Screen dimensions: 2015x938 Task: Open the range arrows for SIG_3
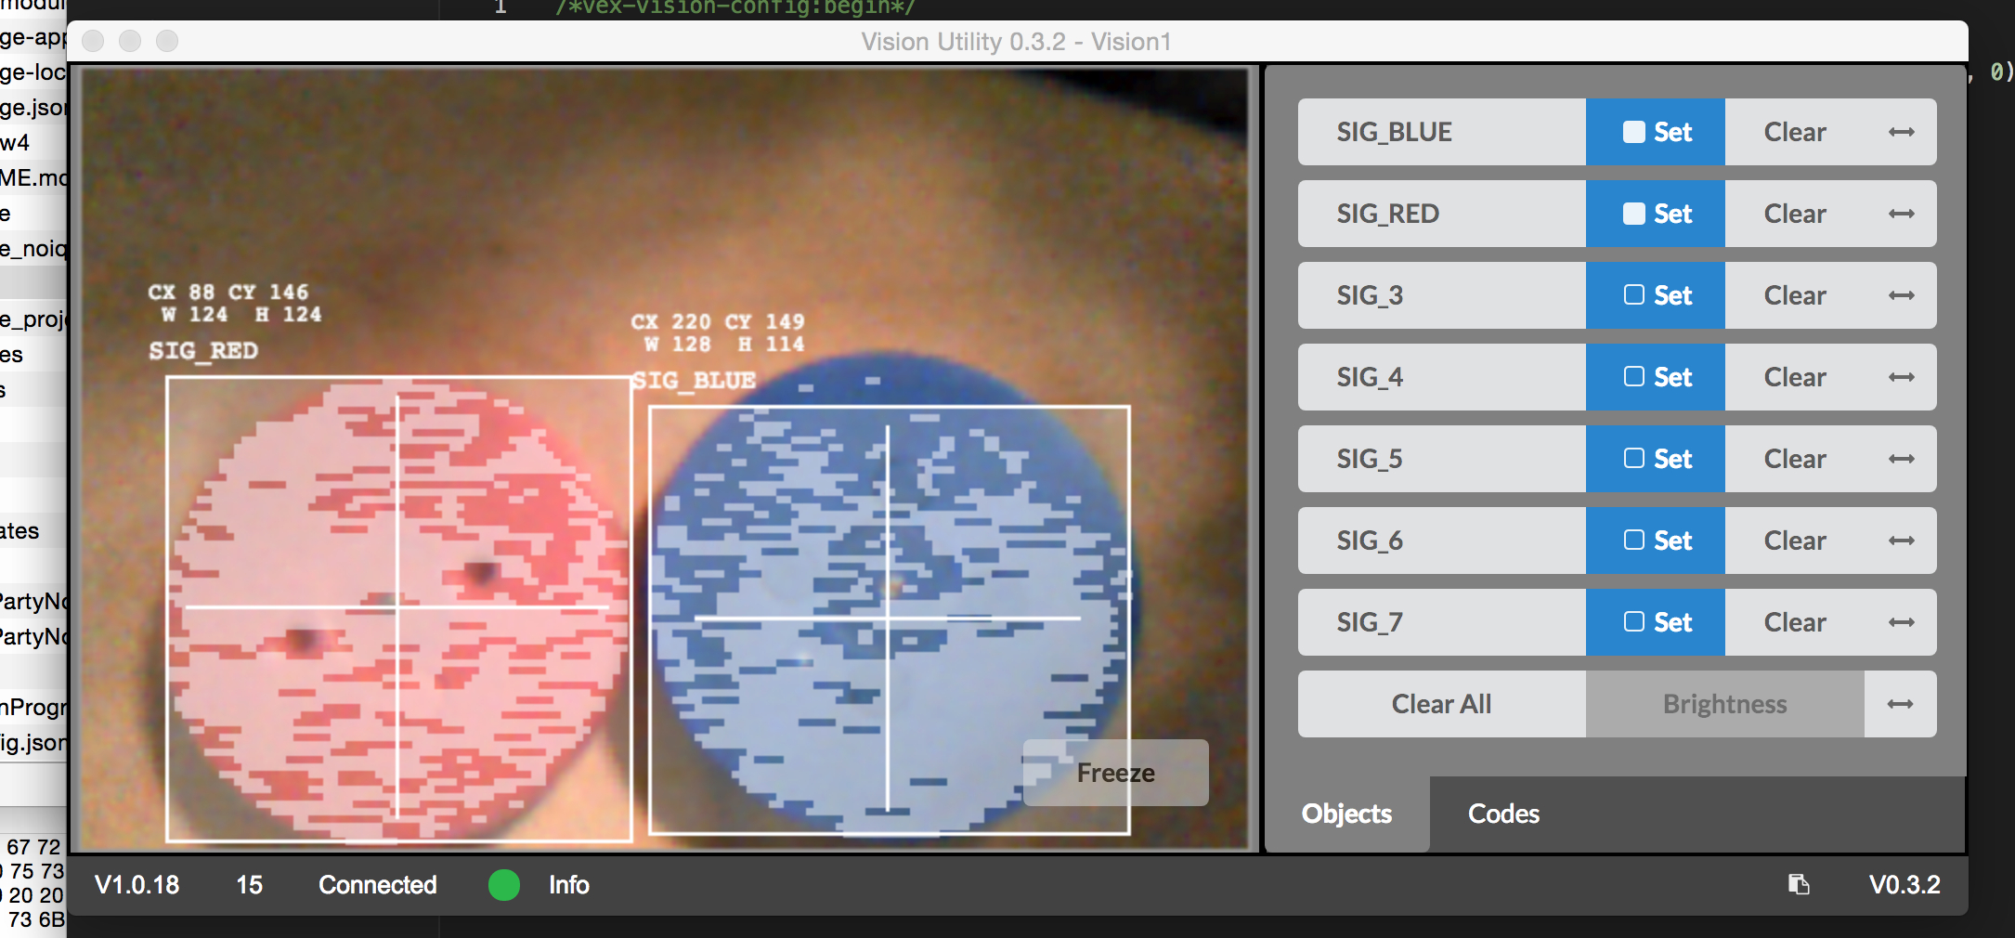click(x=1901, y=295)
